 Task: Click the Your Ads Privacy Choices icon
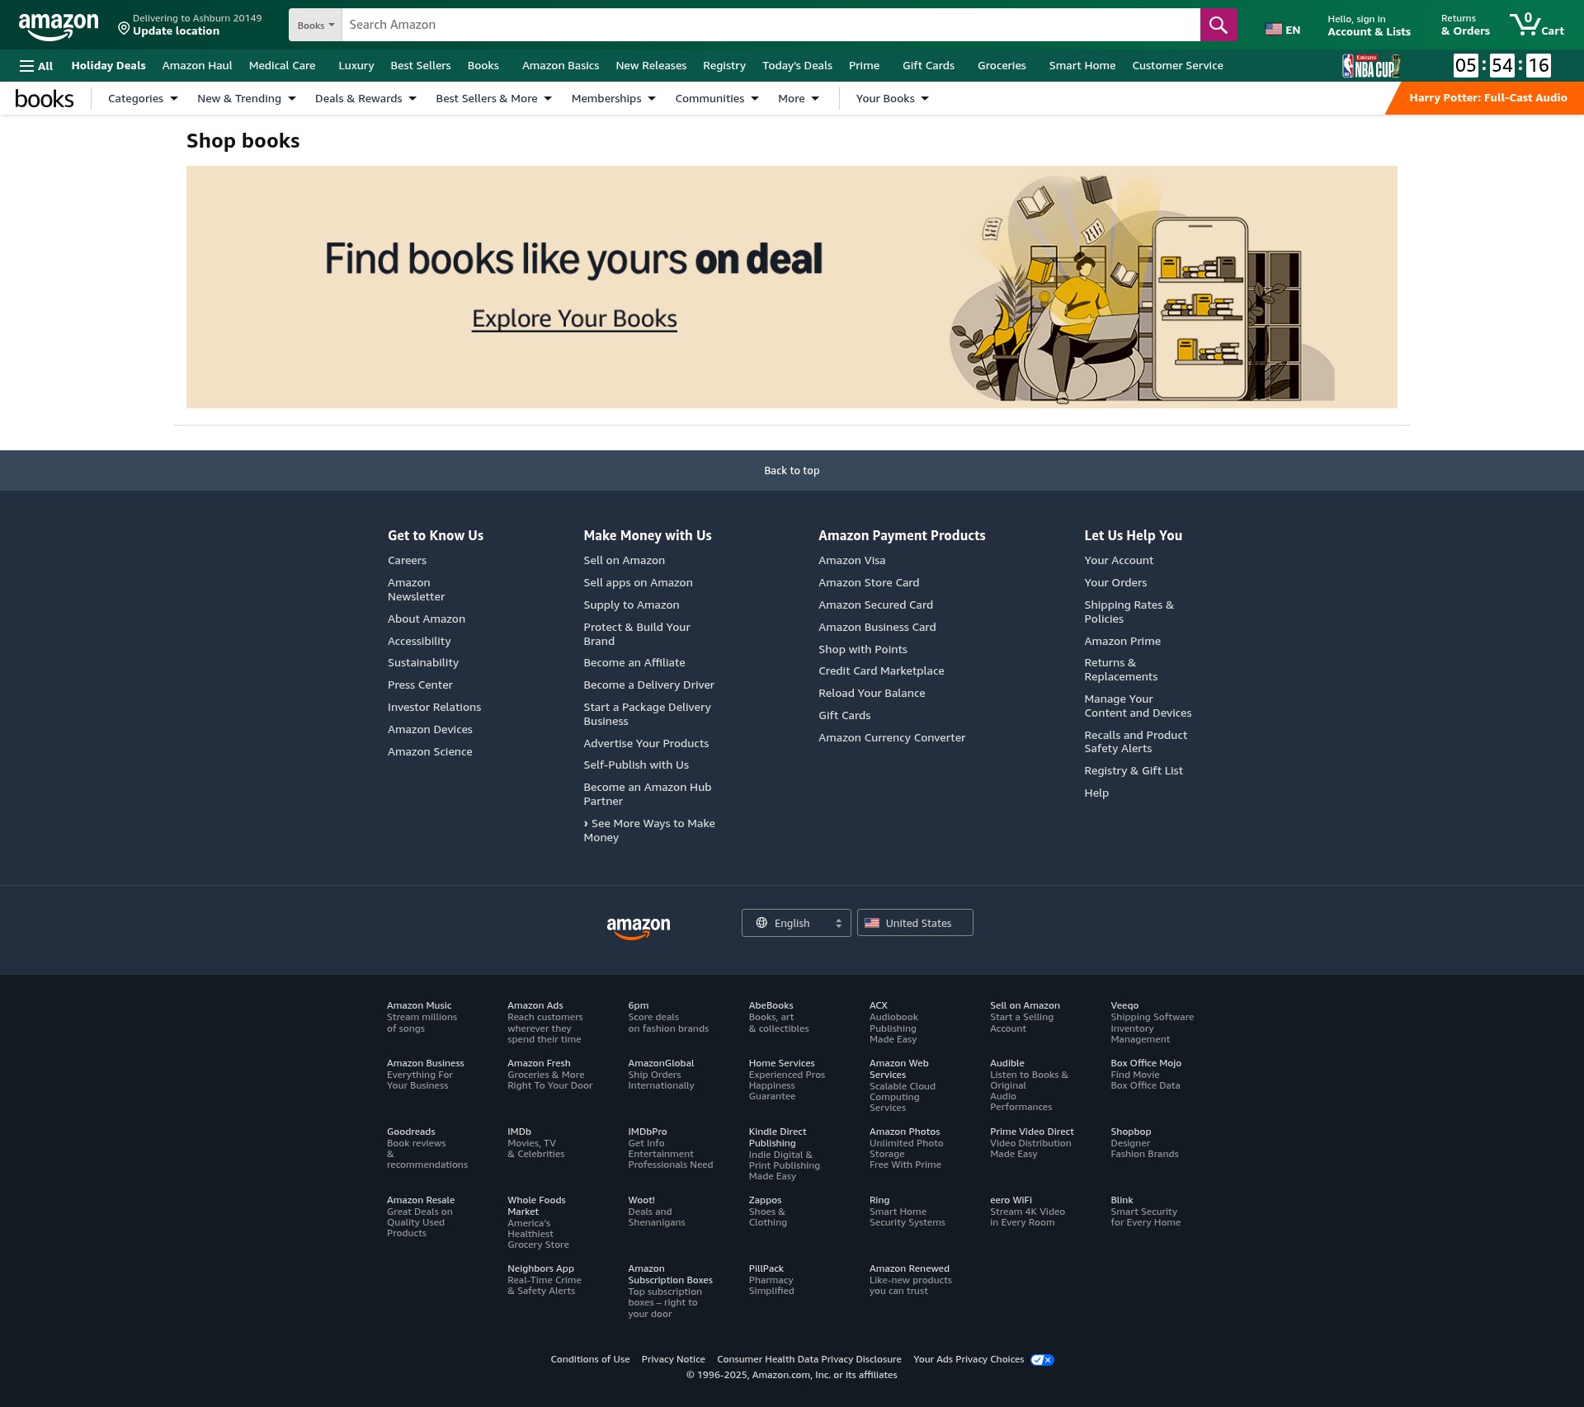click(1042, 1360)
